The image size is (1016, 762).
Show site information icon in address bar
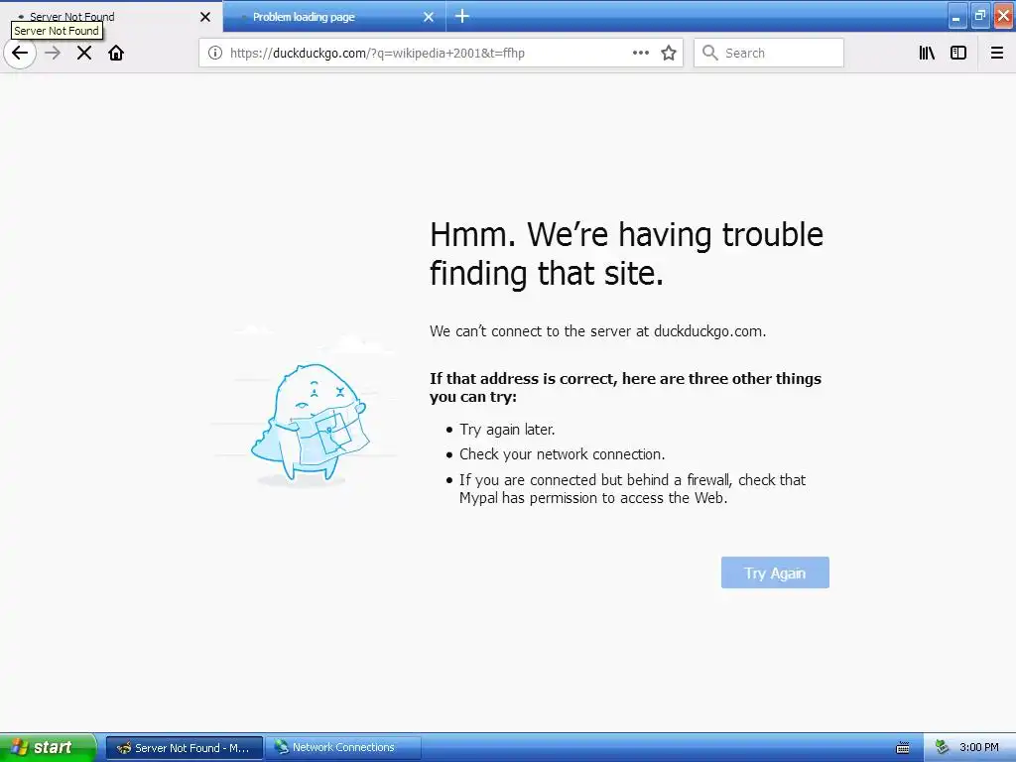pyautogui.click(x=215, y=53)
